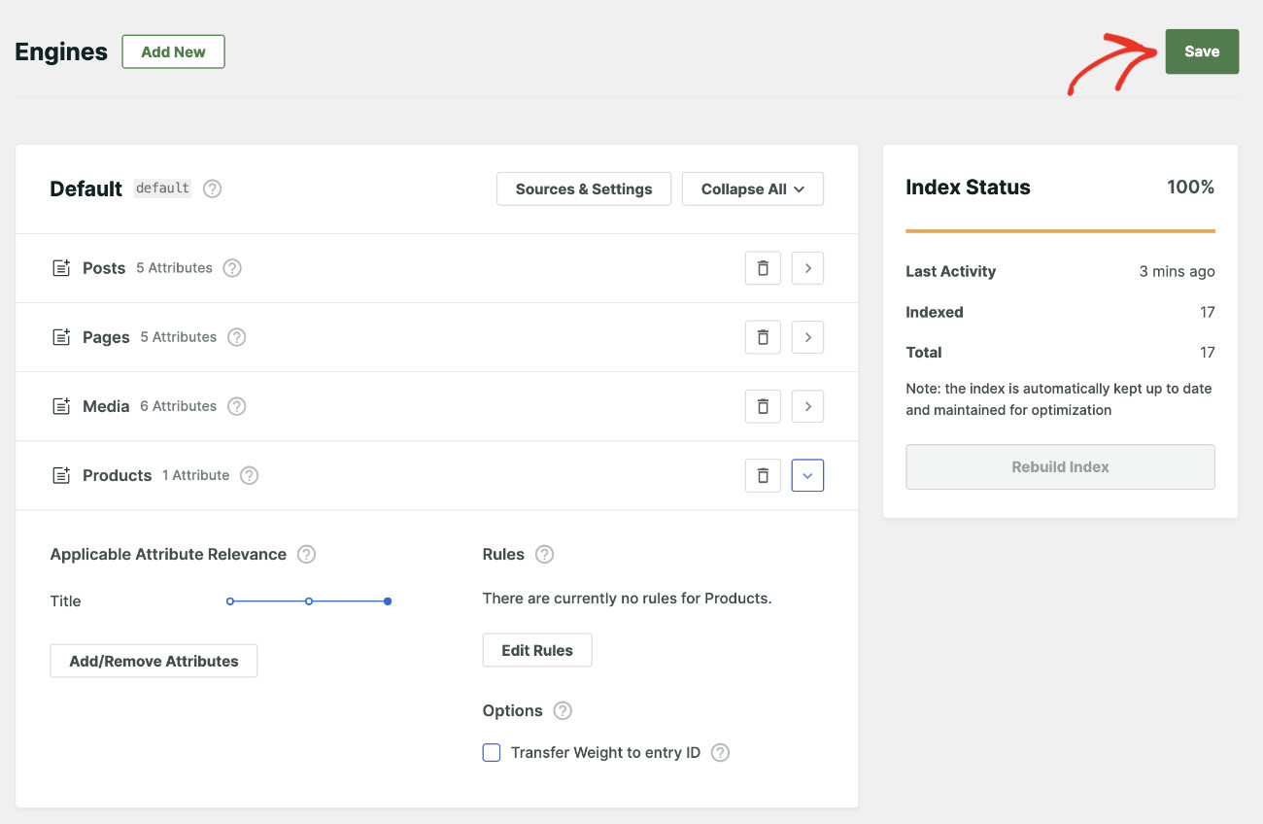Click the help icon next to Posts attributes
The width and height of the screenshot is (1263, 824).
231,267
